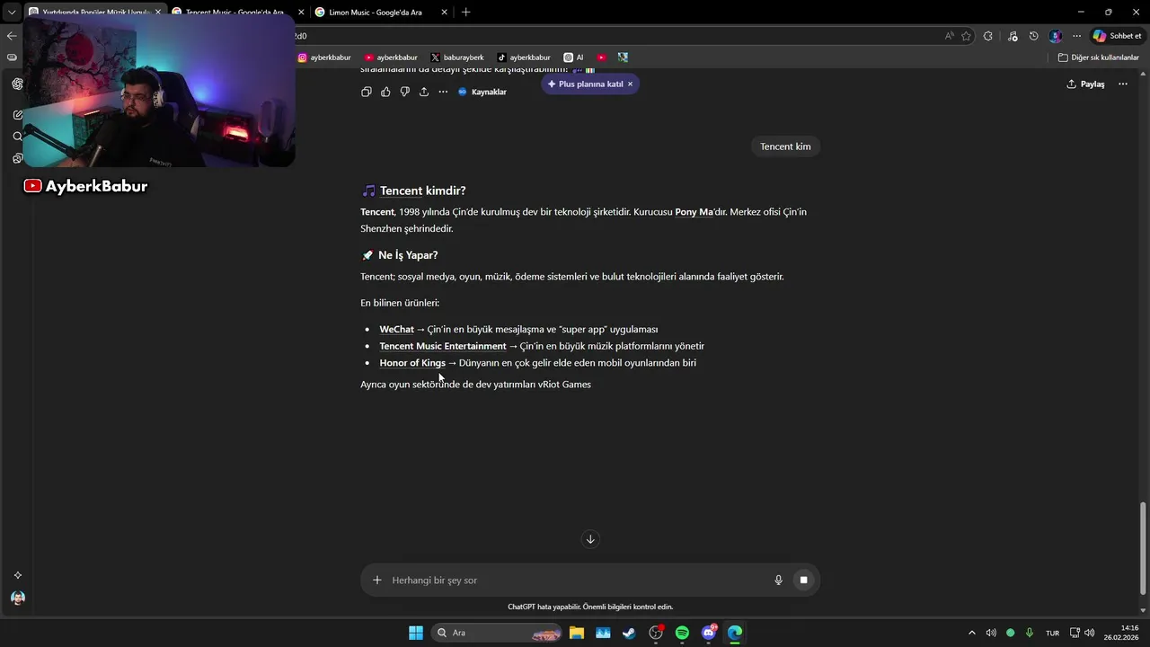Show hidden system tray icons
1150x647 pixels.
click(x=971, y=633)
